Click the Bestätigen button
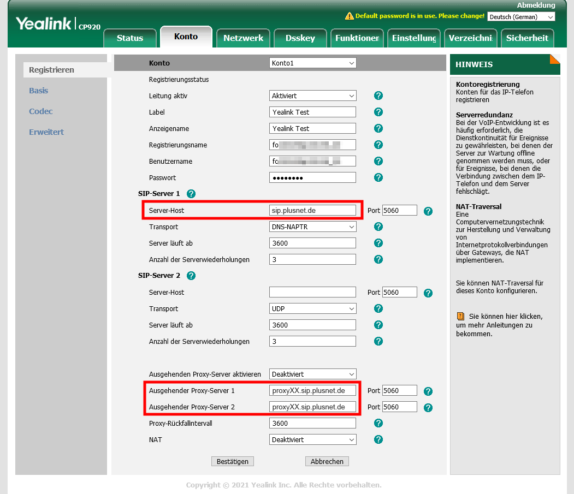574x494 pixels. [233, 461]
